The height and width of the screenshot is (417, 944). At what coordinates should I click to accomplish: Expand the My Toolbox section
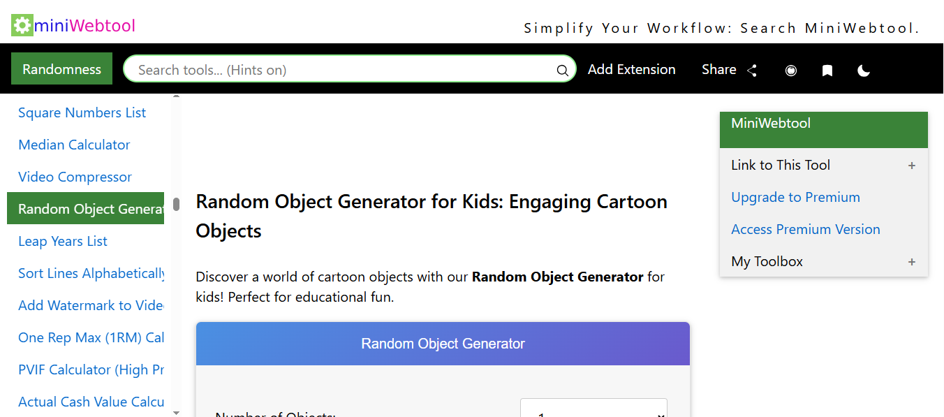click(x=912, y=261)
